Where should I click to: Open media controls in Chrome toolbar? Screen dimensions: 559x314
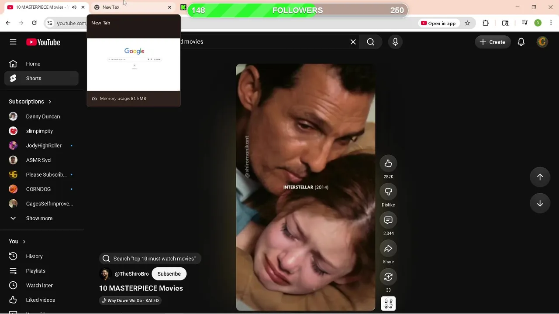tap(525, 23)
